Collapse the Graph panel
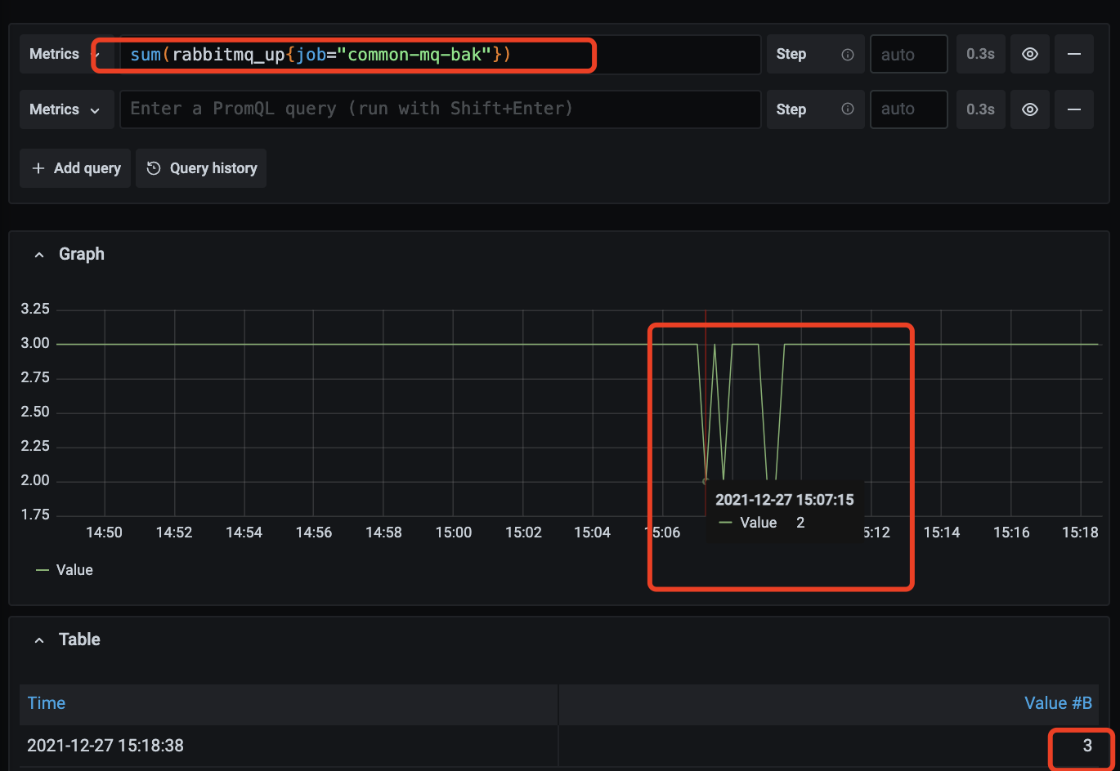Screen dimensions: 1120x771 (39, 255)
